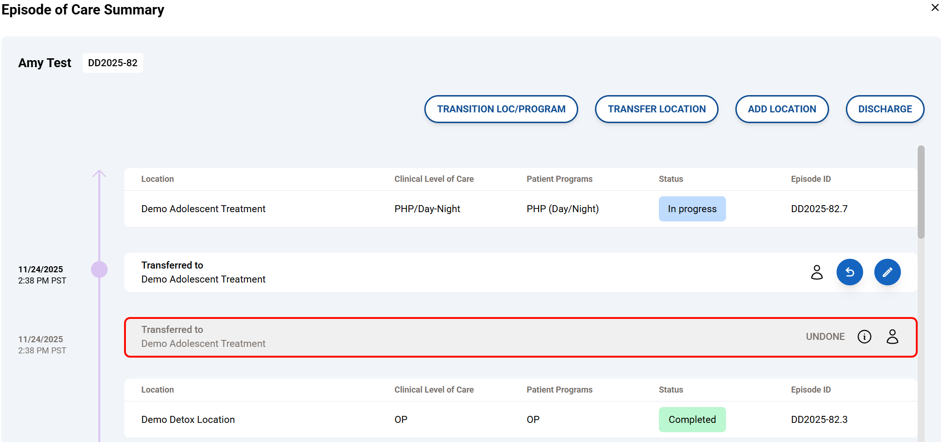Viewport: 941px width, 442px height.
Task: Click the person icon on undone row
Action: point(892,337)
